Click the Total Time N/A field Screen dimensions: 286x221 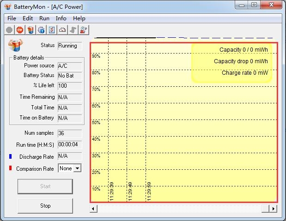point(70,108)
